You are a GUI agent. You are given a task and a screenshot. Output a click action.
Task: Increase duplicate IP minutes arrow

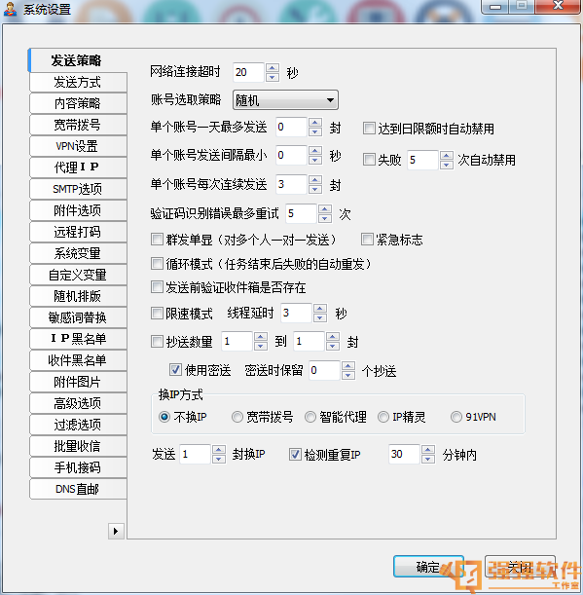tap(428, 450)
